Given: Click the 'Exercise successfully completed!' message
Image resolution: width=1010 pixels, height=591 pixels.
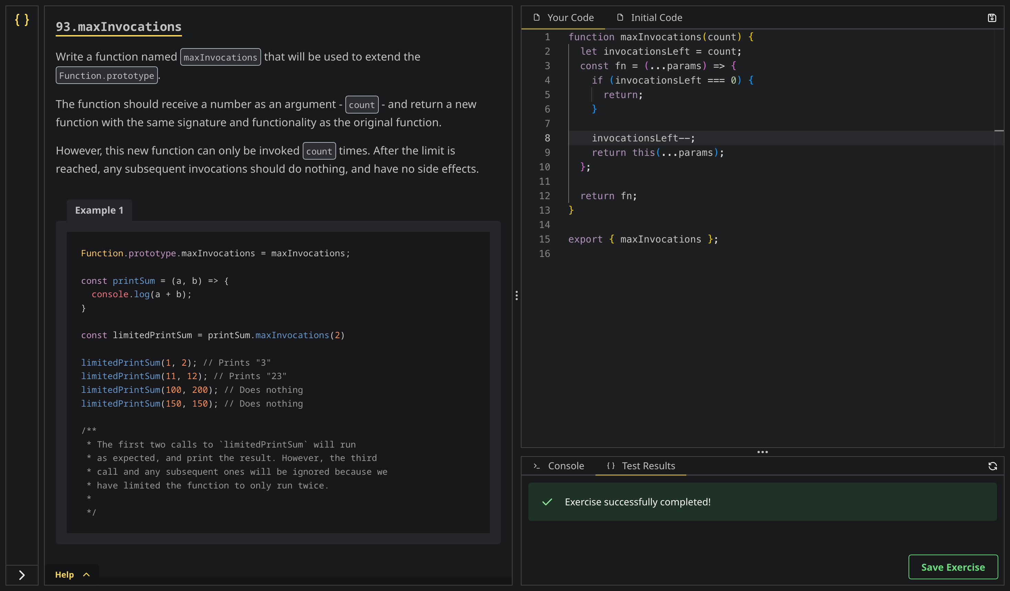Looking at the screenshot, I should coord(638,502).
